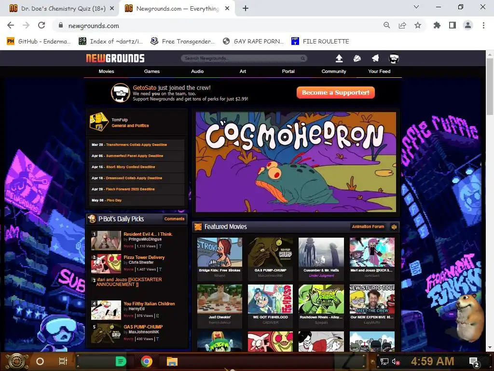The width and height of the screenshot is (494, 371).
Task: Open a new Chrome tab
Action: coord(246,8)
